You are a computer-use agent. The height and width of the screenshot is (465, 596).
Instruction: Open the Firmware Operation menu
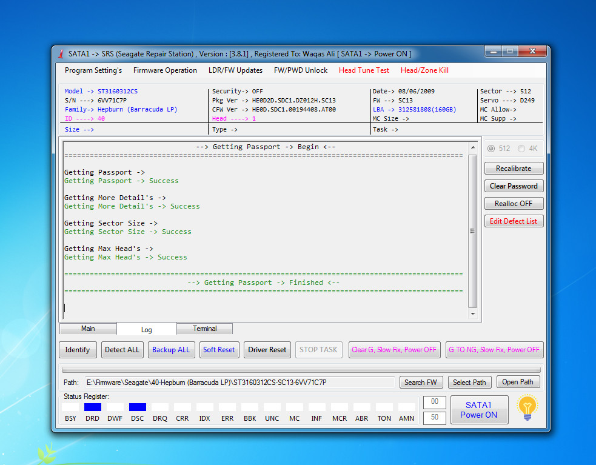pyautogui.click(x=165, y=70)
